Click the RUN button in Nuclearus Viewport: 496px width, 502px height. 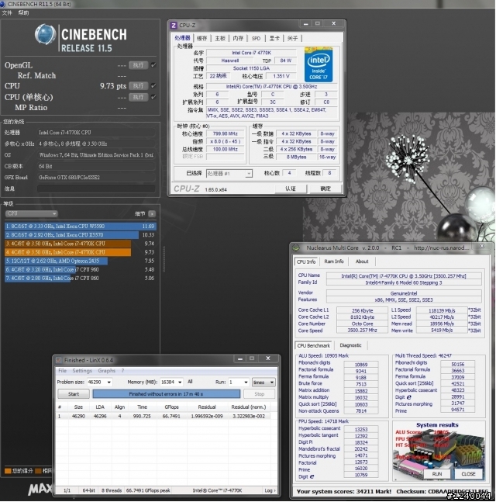click(437, 474)
